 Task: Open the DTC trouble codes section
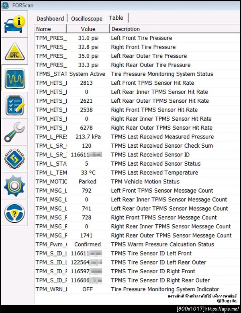(14, 51)
